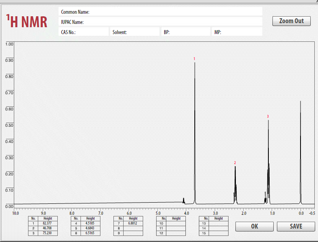This screenshot has width=318, height=242.
Task: Click the -0.5 ppm axis label
Action: pos(312,213)
